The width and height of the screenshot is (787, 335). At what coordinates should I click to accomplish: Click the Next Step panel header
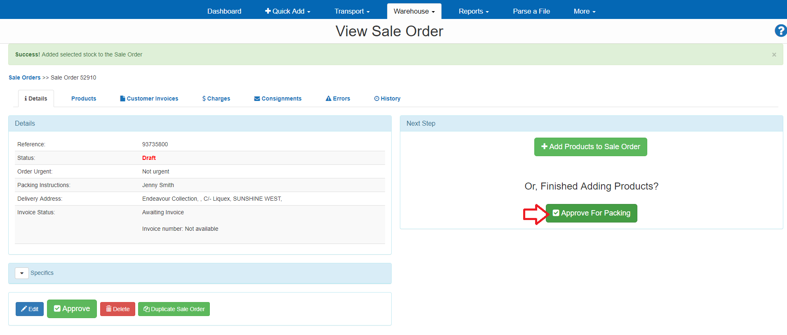point(591,124)
